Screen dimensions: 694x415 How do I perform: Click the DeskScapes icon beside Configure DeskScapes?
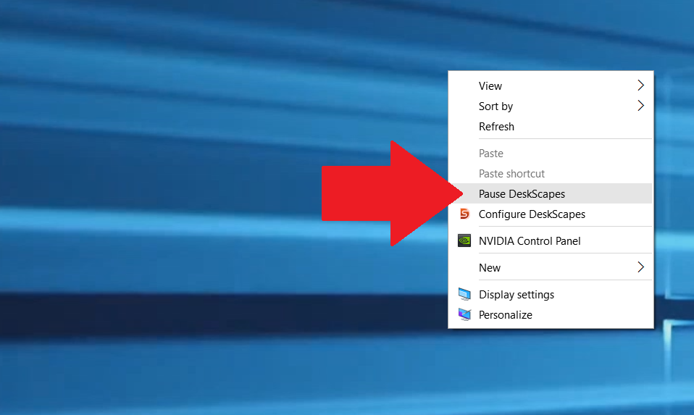(464, 214)
